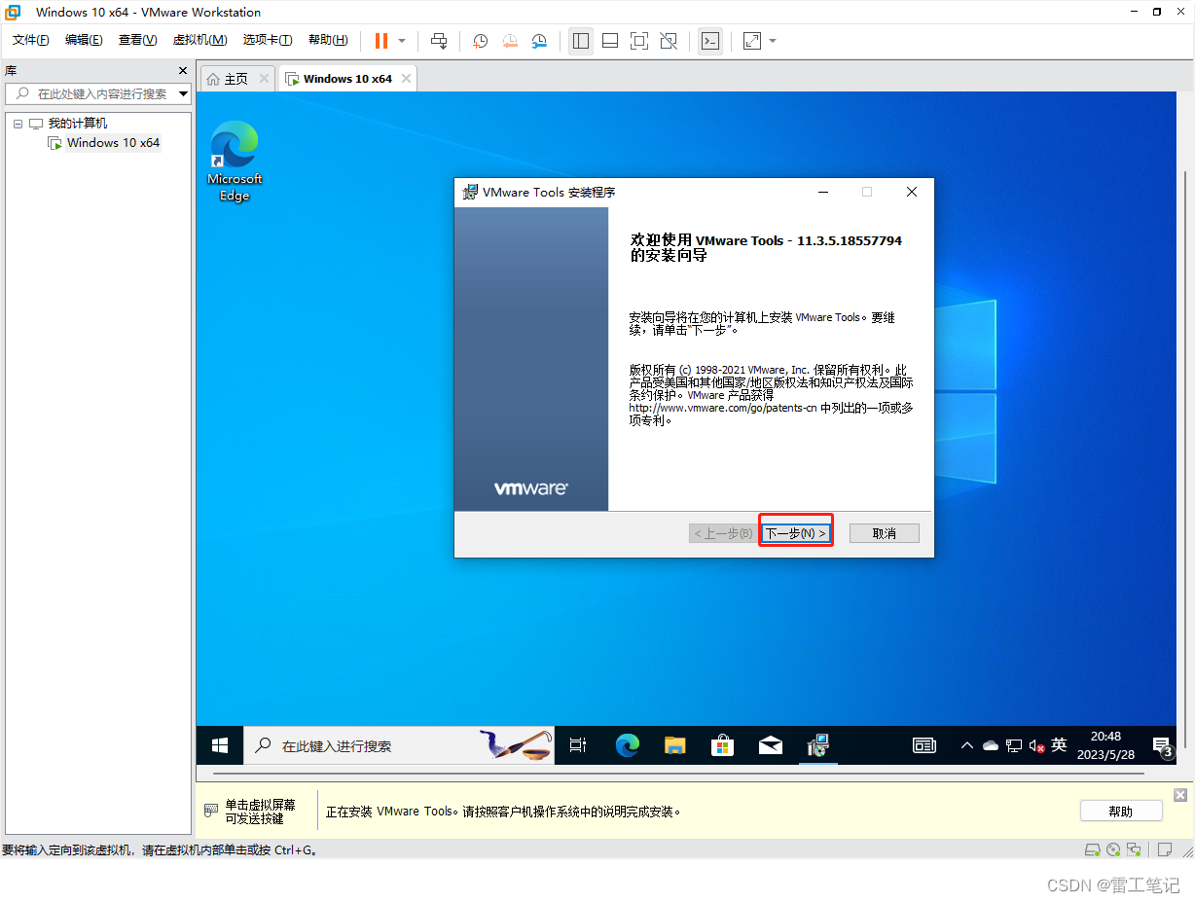Click 下一步(N) in VMware Tools installer
Image resolution: width=1195 pixels, height=903 pixels.
click(795, 533)
